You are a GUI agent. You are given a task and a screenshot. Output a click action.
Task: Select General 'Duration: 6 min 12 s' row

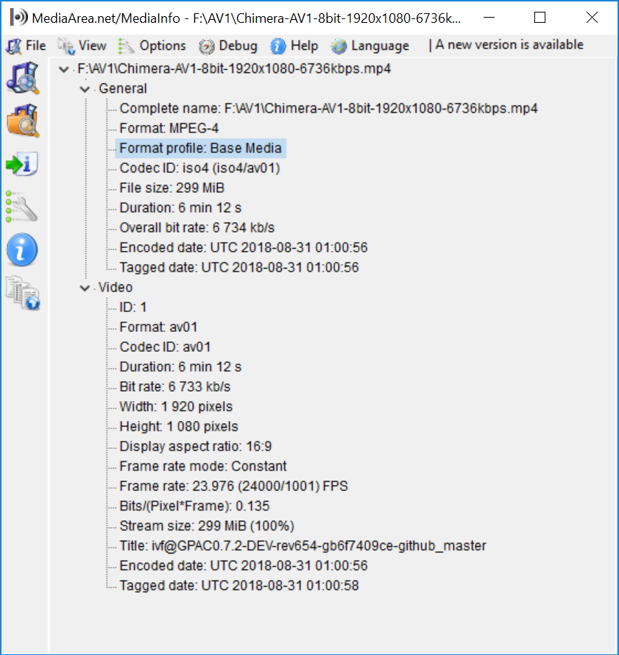point(180,208)
